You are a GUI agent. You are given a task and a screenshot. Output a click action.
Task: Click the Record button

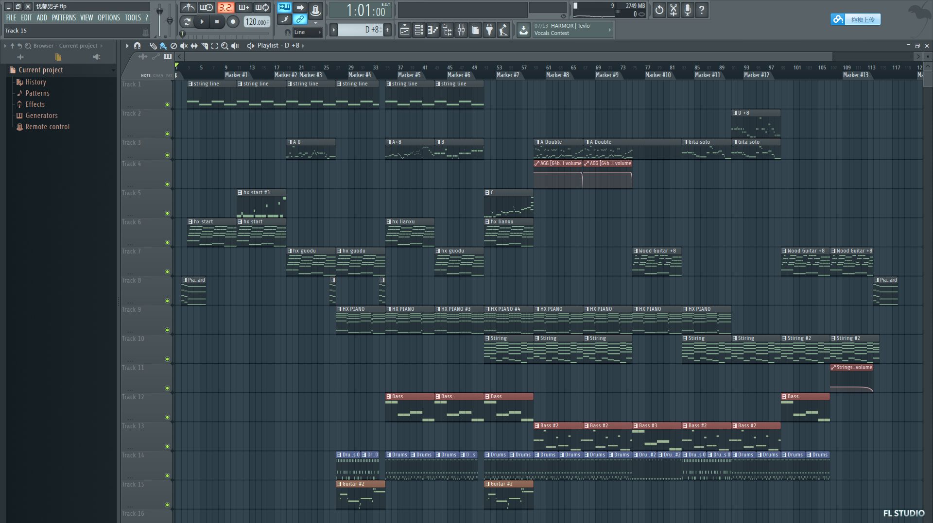pos(233,21)
